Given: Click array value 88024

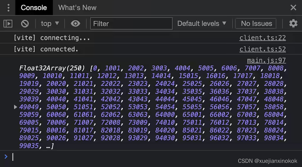Looking at the screenshot, I should pyautogui.click(x=274, y=130).
